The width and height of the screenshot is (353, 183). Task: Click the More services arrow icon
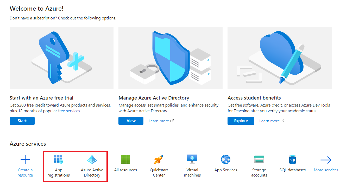(x=326, y=160)
